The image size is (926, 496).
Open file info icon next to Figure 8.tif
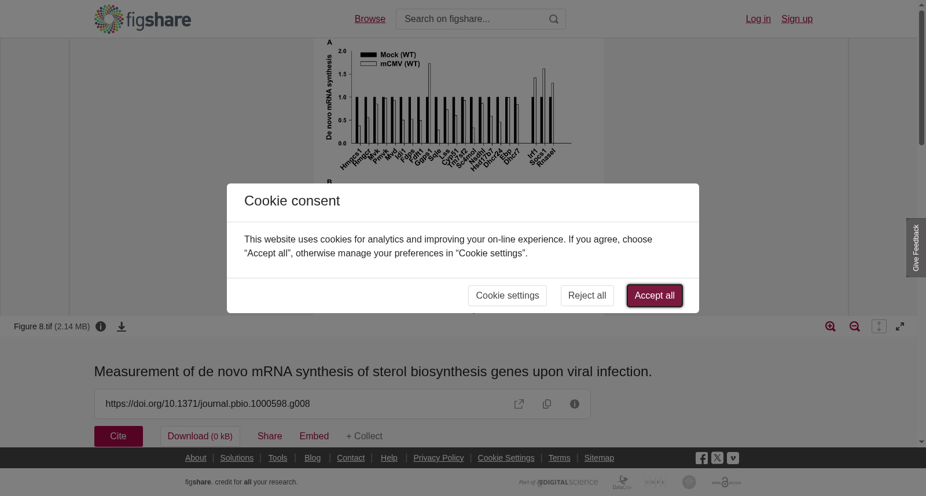click(101, 326)
